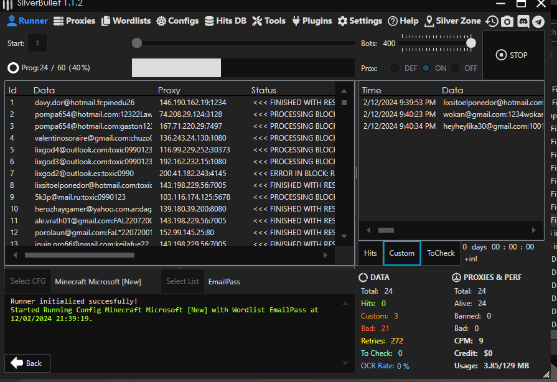
Task: Click the Bots count slider handle
Action: (471, 43)
